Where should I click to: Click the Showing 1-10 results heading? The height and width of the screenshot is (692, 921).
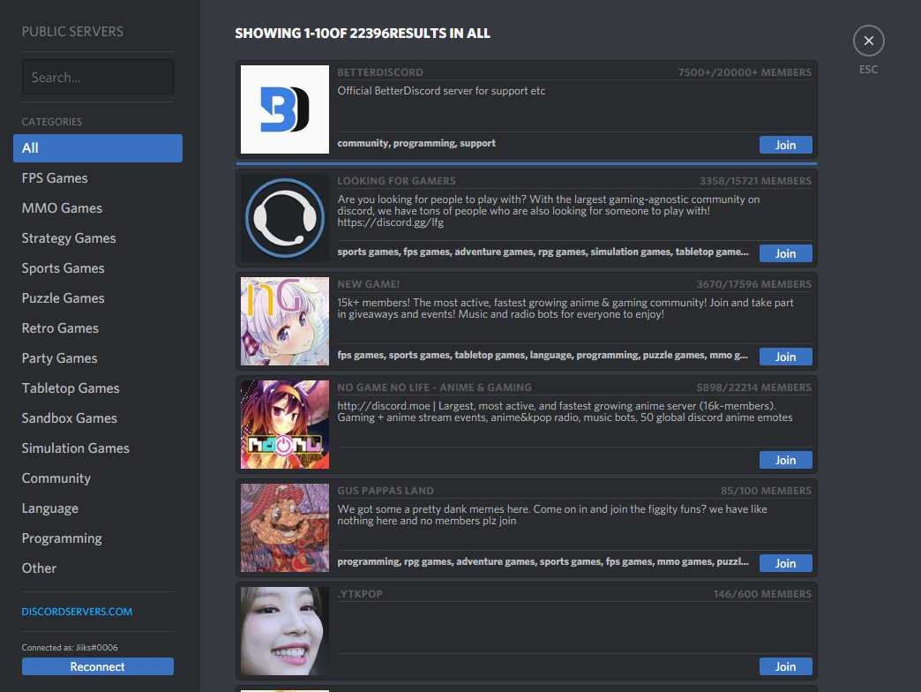tap(363, 34)
